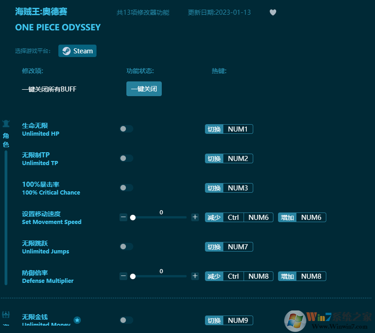
Task: Click the 生命无限 label
Action: 35,126
